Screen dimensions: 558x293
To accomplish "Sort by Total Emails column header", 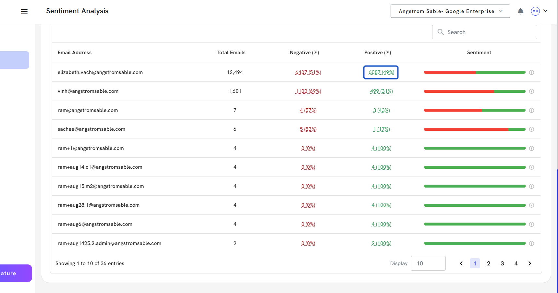I will 231,53.
